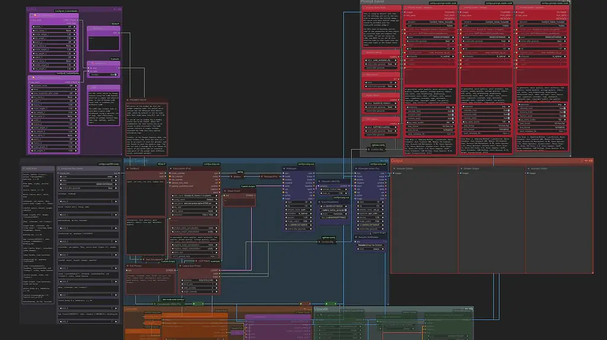607x340 pixels.
Task: Select the Prompt Saver group title
Action: click(x=372, y=2)
